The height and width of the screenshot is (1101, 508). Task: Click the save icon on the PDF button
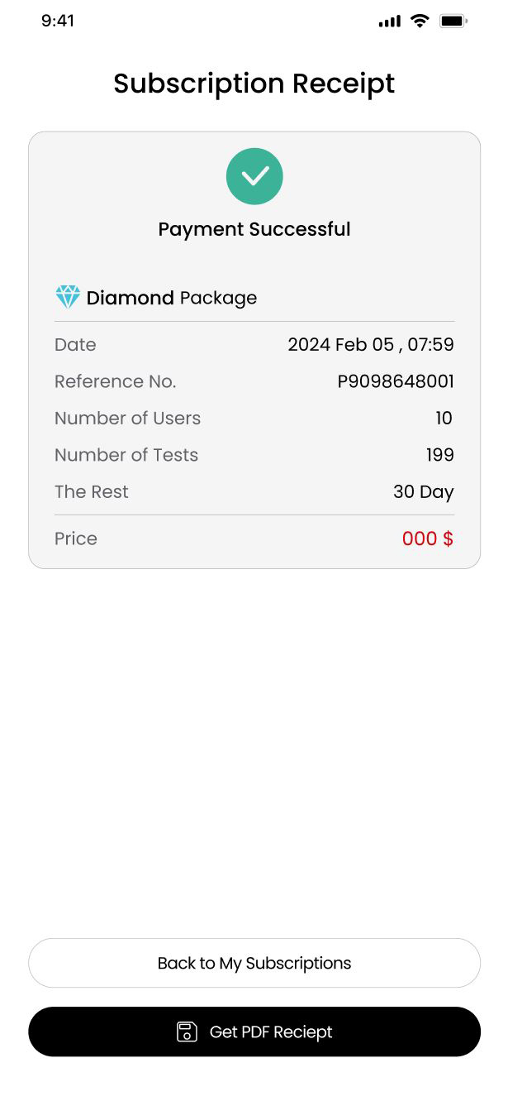click(188, 1032)
